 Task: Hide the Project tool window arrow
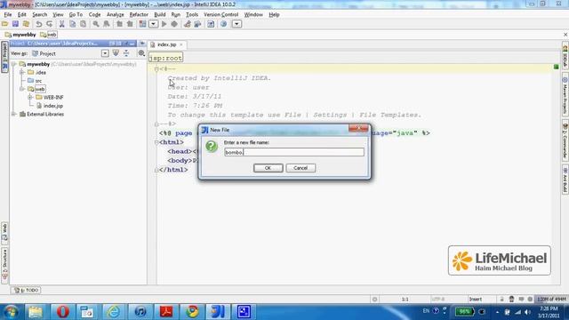tap(142, 44)
